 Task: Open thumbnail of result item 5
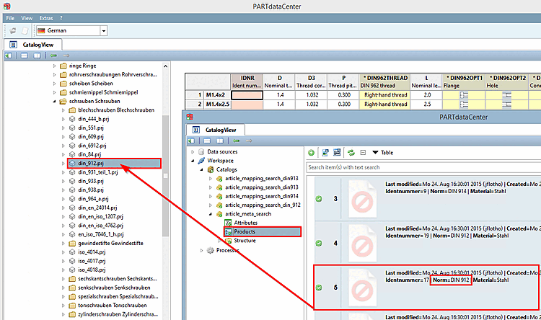coord(362,288)
